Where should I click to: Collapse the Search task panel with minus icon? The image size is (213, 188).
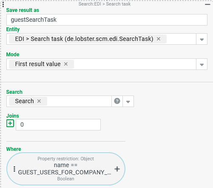[x=207, y=5]
